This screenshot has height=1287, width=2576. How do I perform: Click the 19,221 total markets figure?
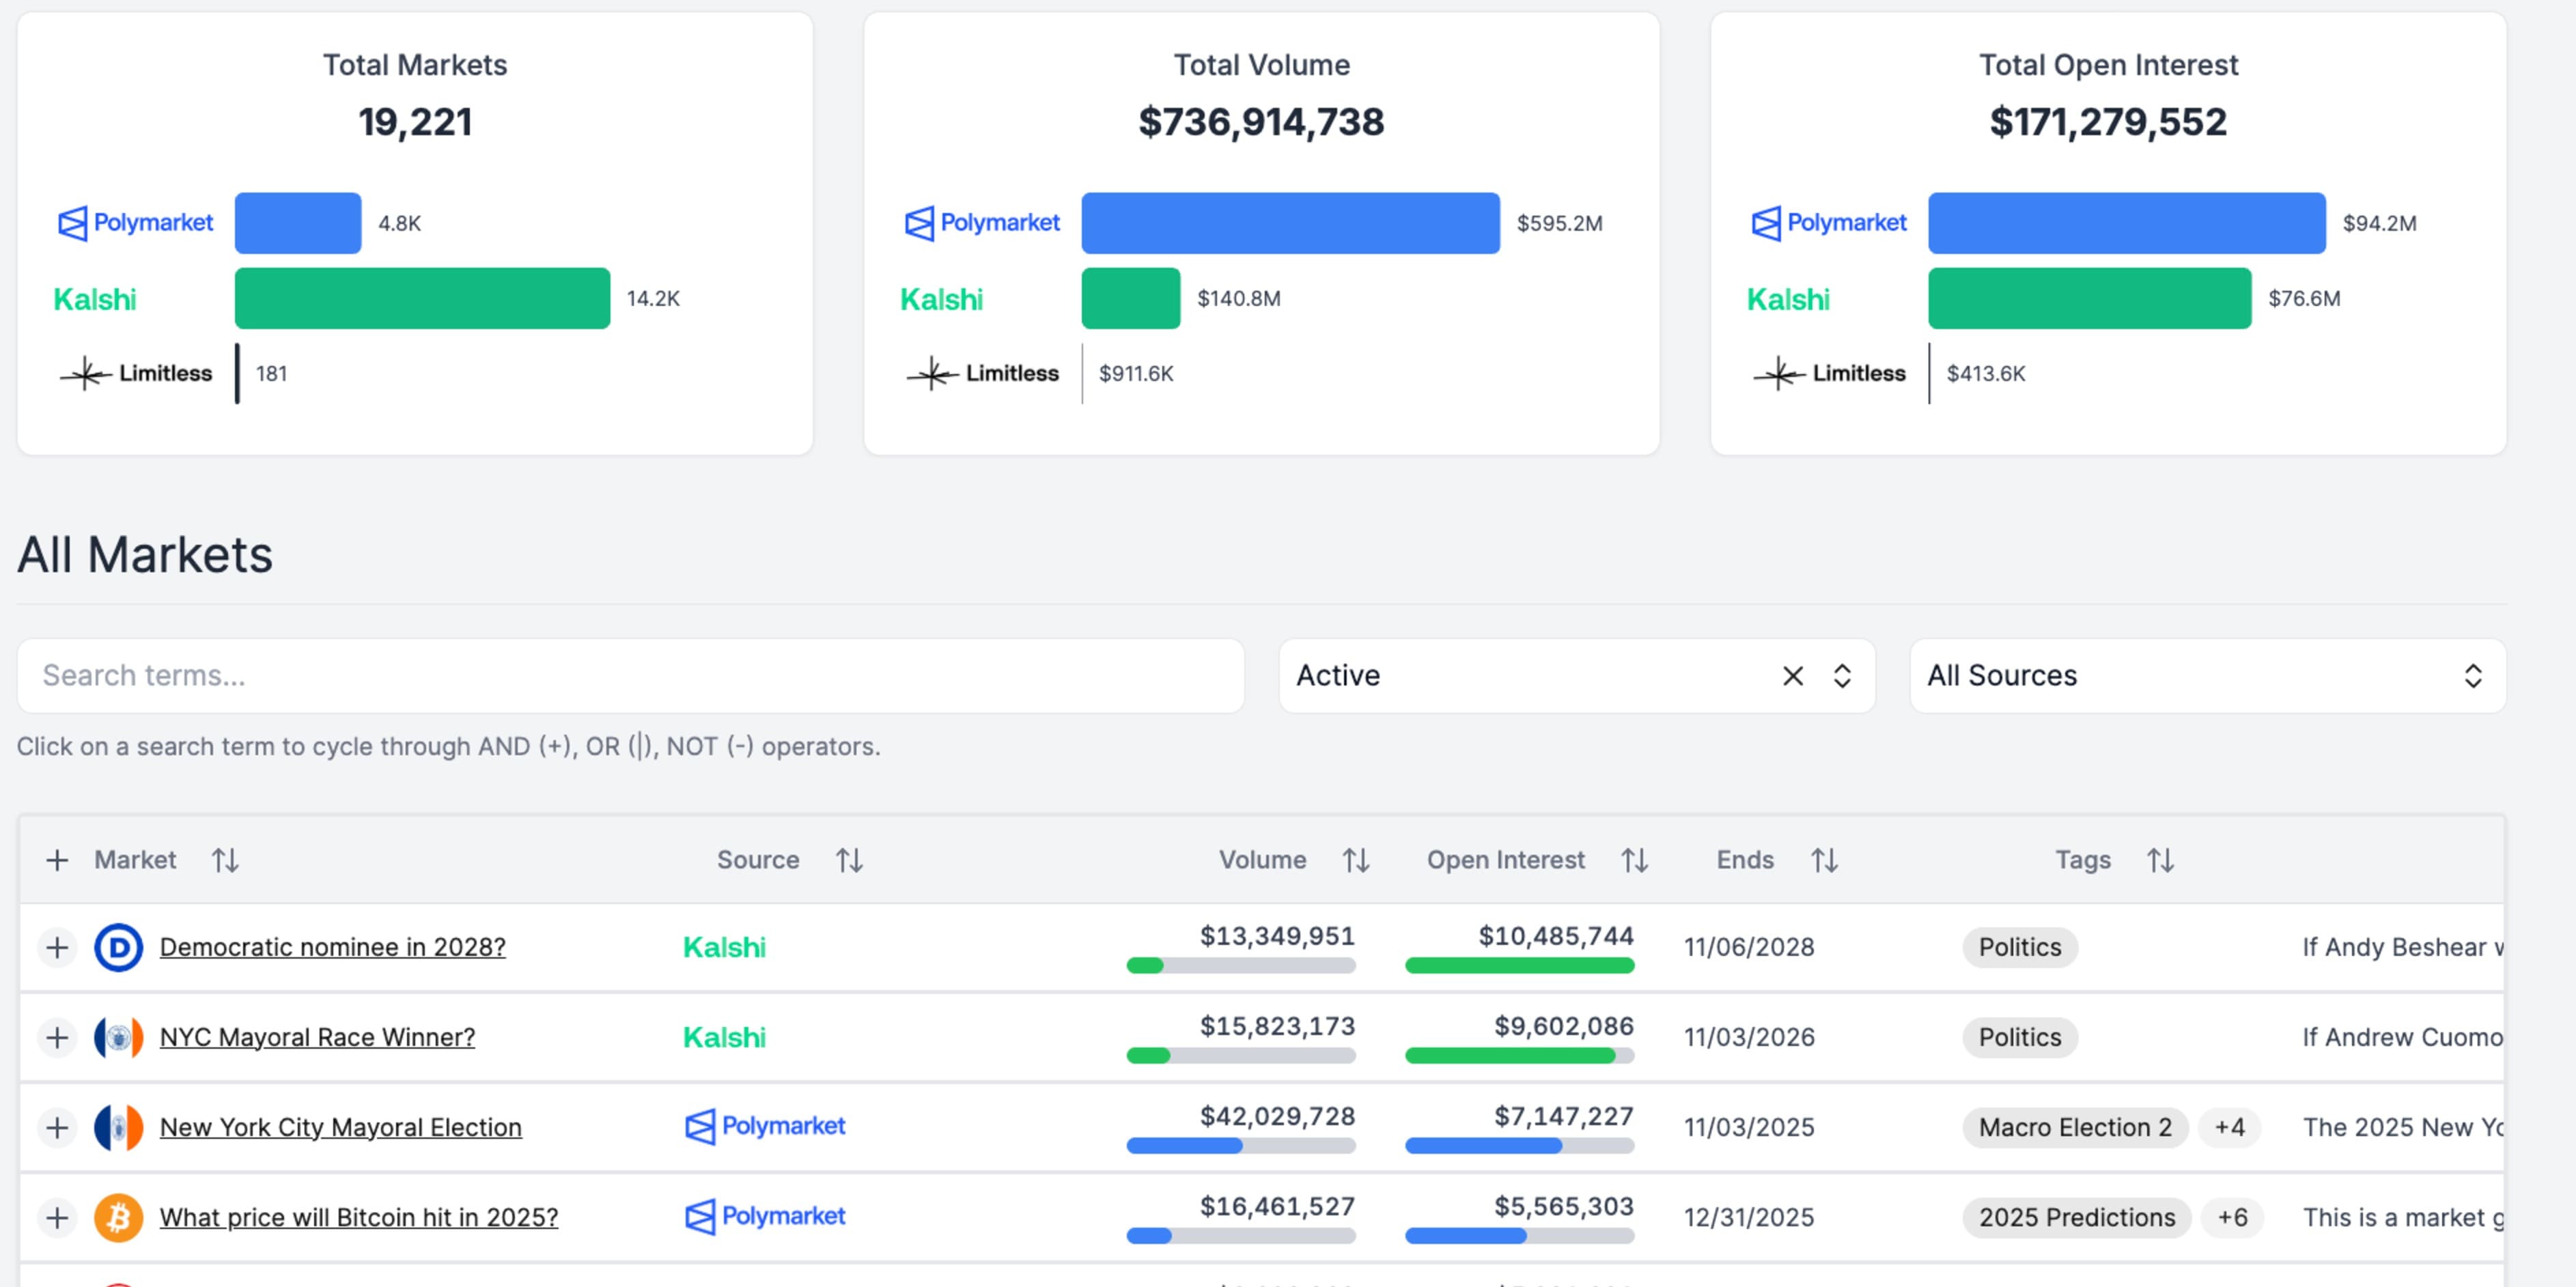(x=415, y=122)
